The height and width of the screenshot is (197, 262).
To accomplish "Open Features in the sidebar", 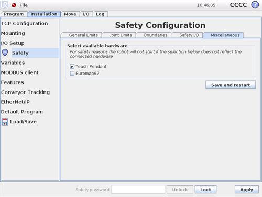I will 13,82.
